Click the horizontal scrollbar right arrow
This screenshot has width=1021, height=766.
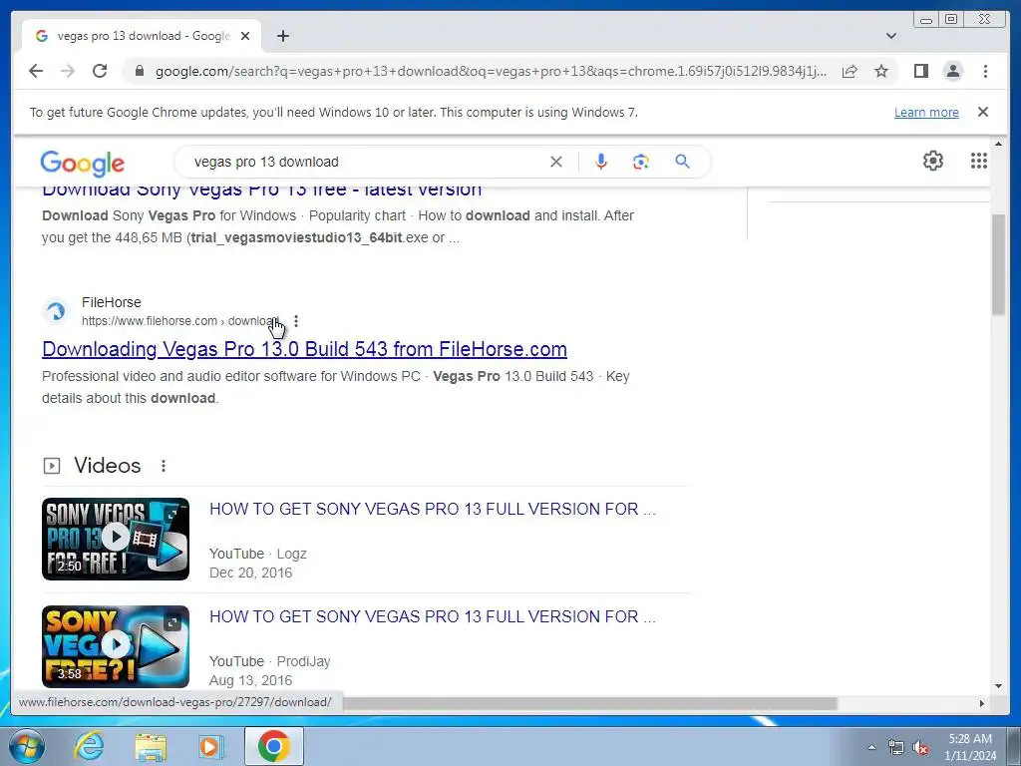tap(982, 703)
